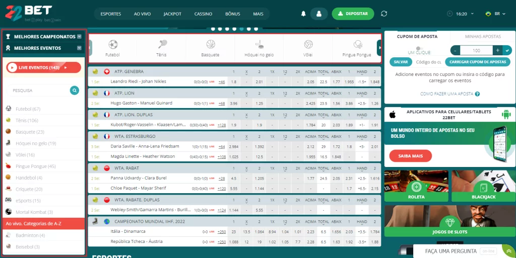Viewport: 516px width, 258px height.
Task: Select the Basquete ball icon in carousel
Action: point(211,44)
